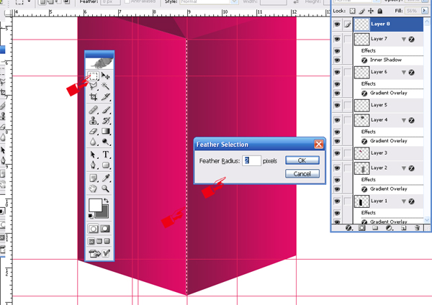Click the Feather Radius input field

point(251,160)
